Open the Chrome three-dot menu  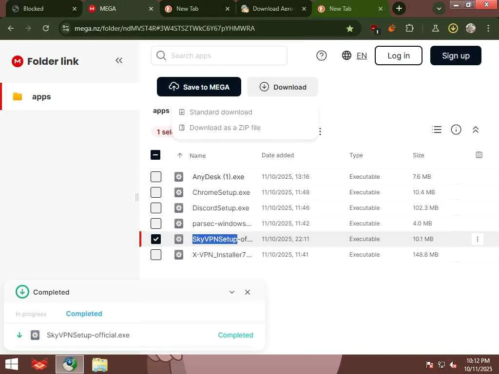click(488, 28)
